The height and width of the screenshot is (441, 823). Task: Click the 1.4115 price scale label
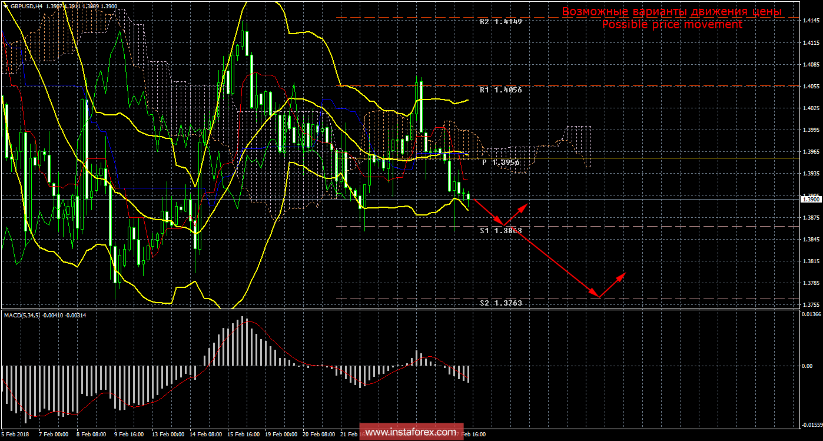(x=810, y=43)
